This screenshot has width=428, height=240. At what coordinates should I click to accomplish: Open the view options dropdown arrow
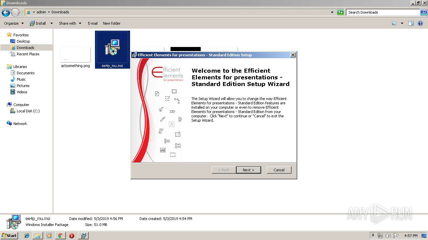(402, 23)
